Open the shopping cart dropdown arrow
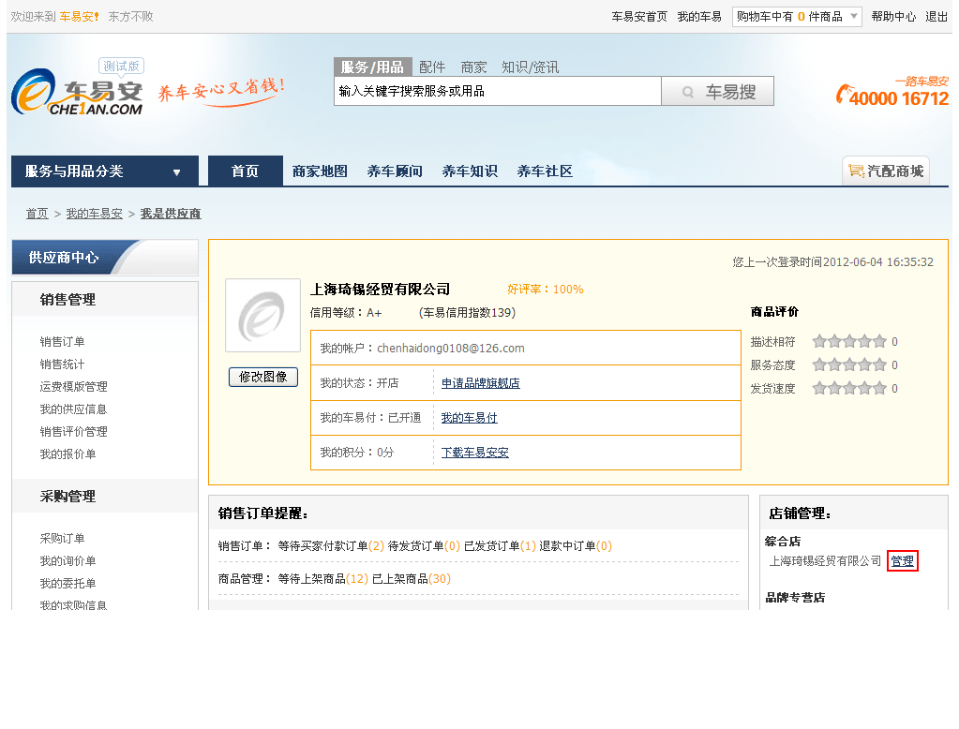This screenshot has width=959, height=729. tap(854, 17)
